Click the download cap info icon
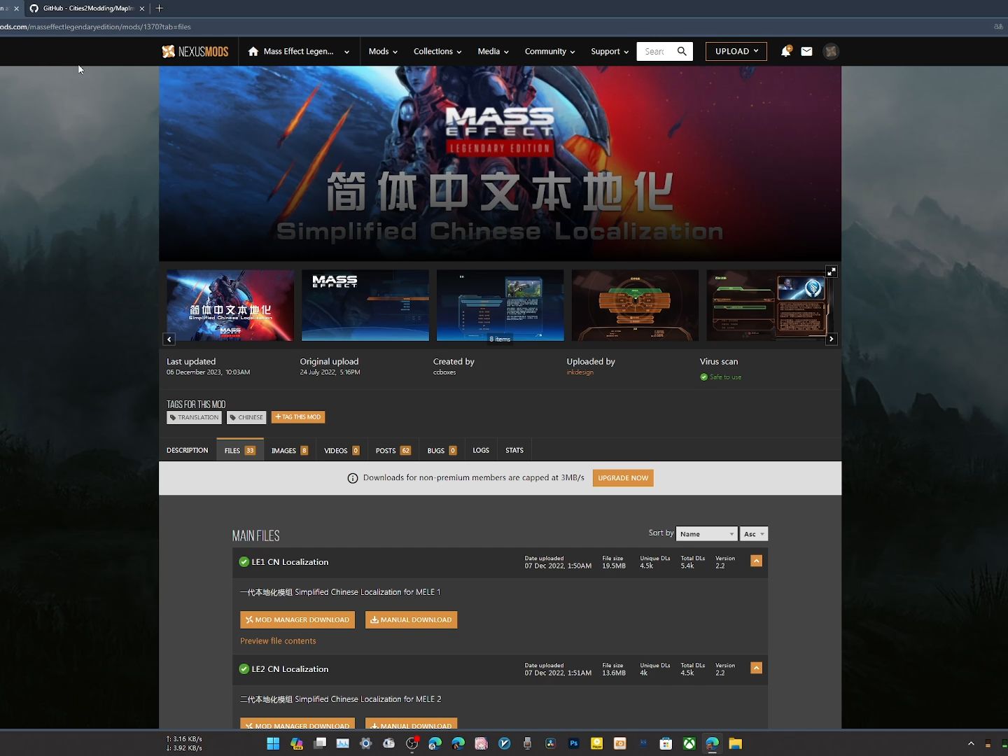Image resolution: width=1008 pixels, height=756 pixels. tap(353, 478)
